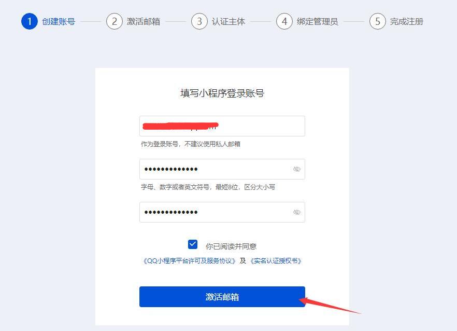Select the 绑定管理员 step label
Image resolution: width=457 pixels, height=331 pixels.
tap(318, 22)
